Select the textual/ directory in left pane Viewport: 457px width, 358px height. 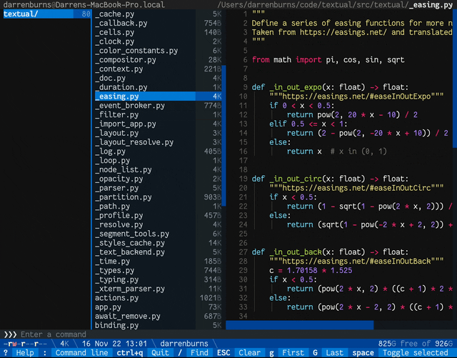tap(21, 14)
